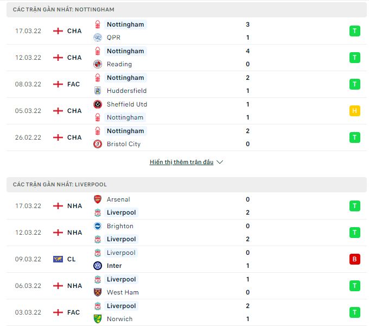Screen dimensions: 369x326
Task: Select Huddersfield team name in FAC match
Action: (x=126, y=91)
